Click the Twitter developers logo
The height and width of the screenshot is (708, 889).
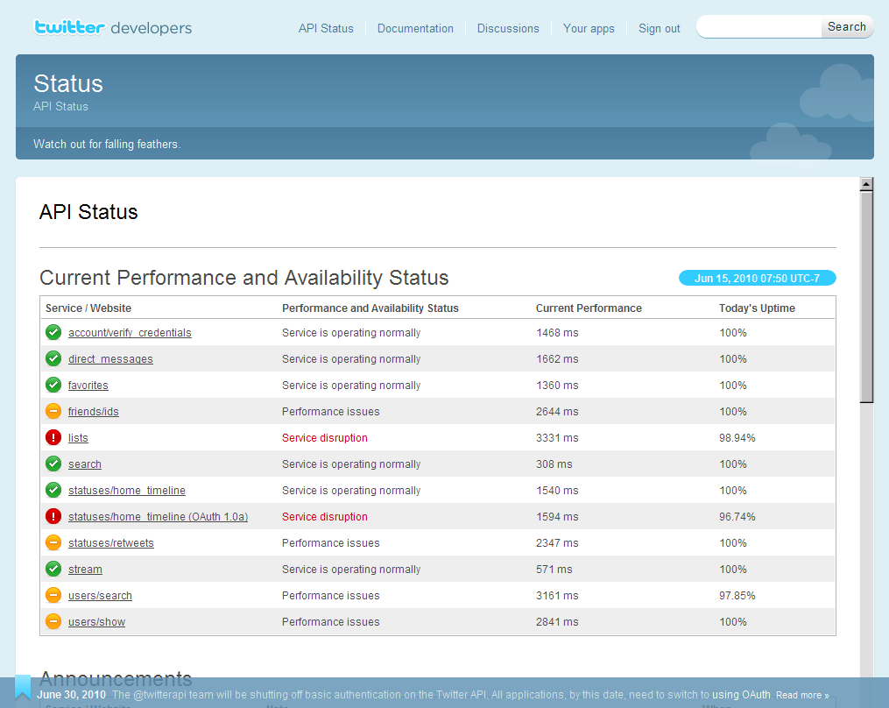coord(113,27)
